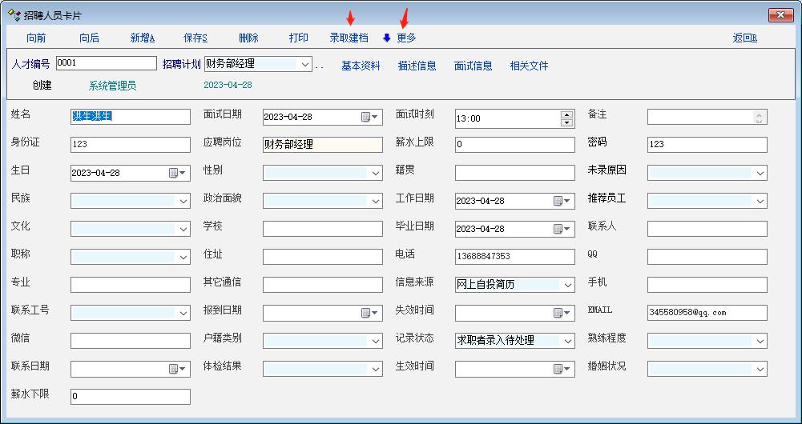The image size is (802, 424).
Task: Open calendar picker for 失效时间 field
Action: pos(562,313)
